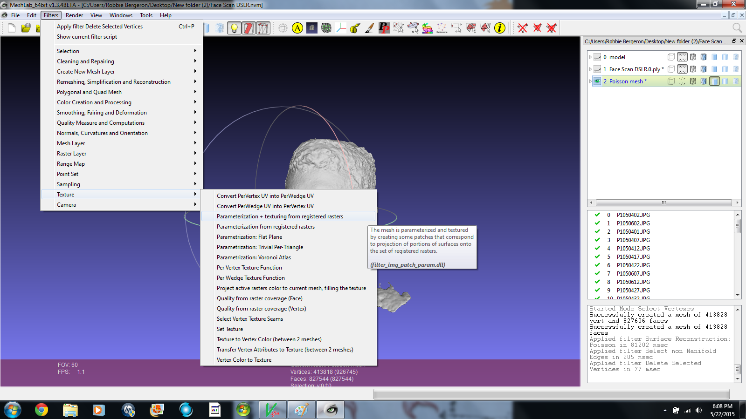This screenshot has width=746, height=419.
Task: Toggle checkmark of raster P1050412.JPG
Action: click(x=597, y=249)
